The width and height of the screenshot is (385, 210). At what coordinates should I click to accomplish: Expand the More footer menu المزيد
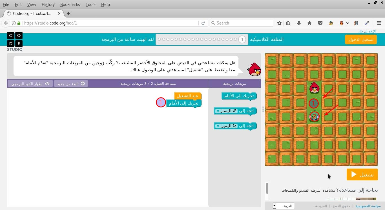(321, 206)
